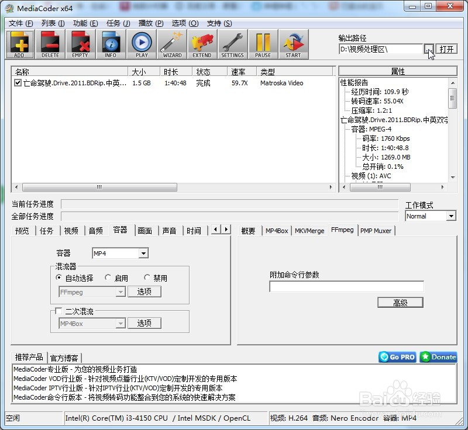Click the properties panel vertical scrollbar thumb

pyautogui.click(x=452, y=98)
